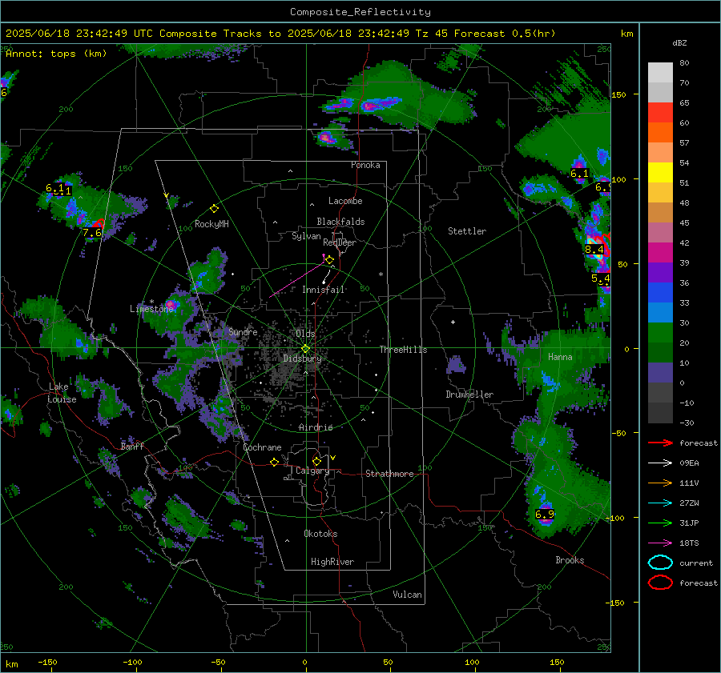Click the storm top label 5.4
721x673 pixels.
click(x=601, y=278)
